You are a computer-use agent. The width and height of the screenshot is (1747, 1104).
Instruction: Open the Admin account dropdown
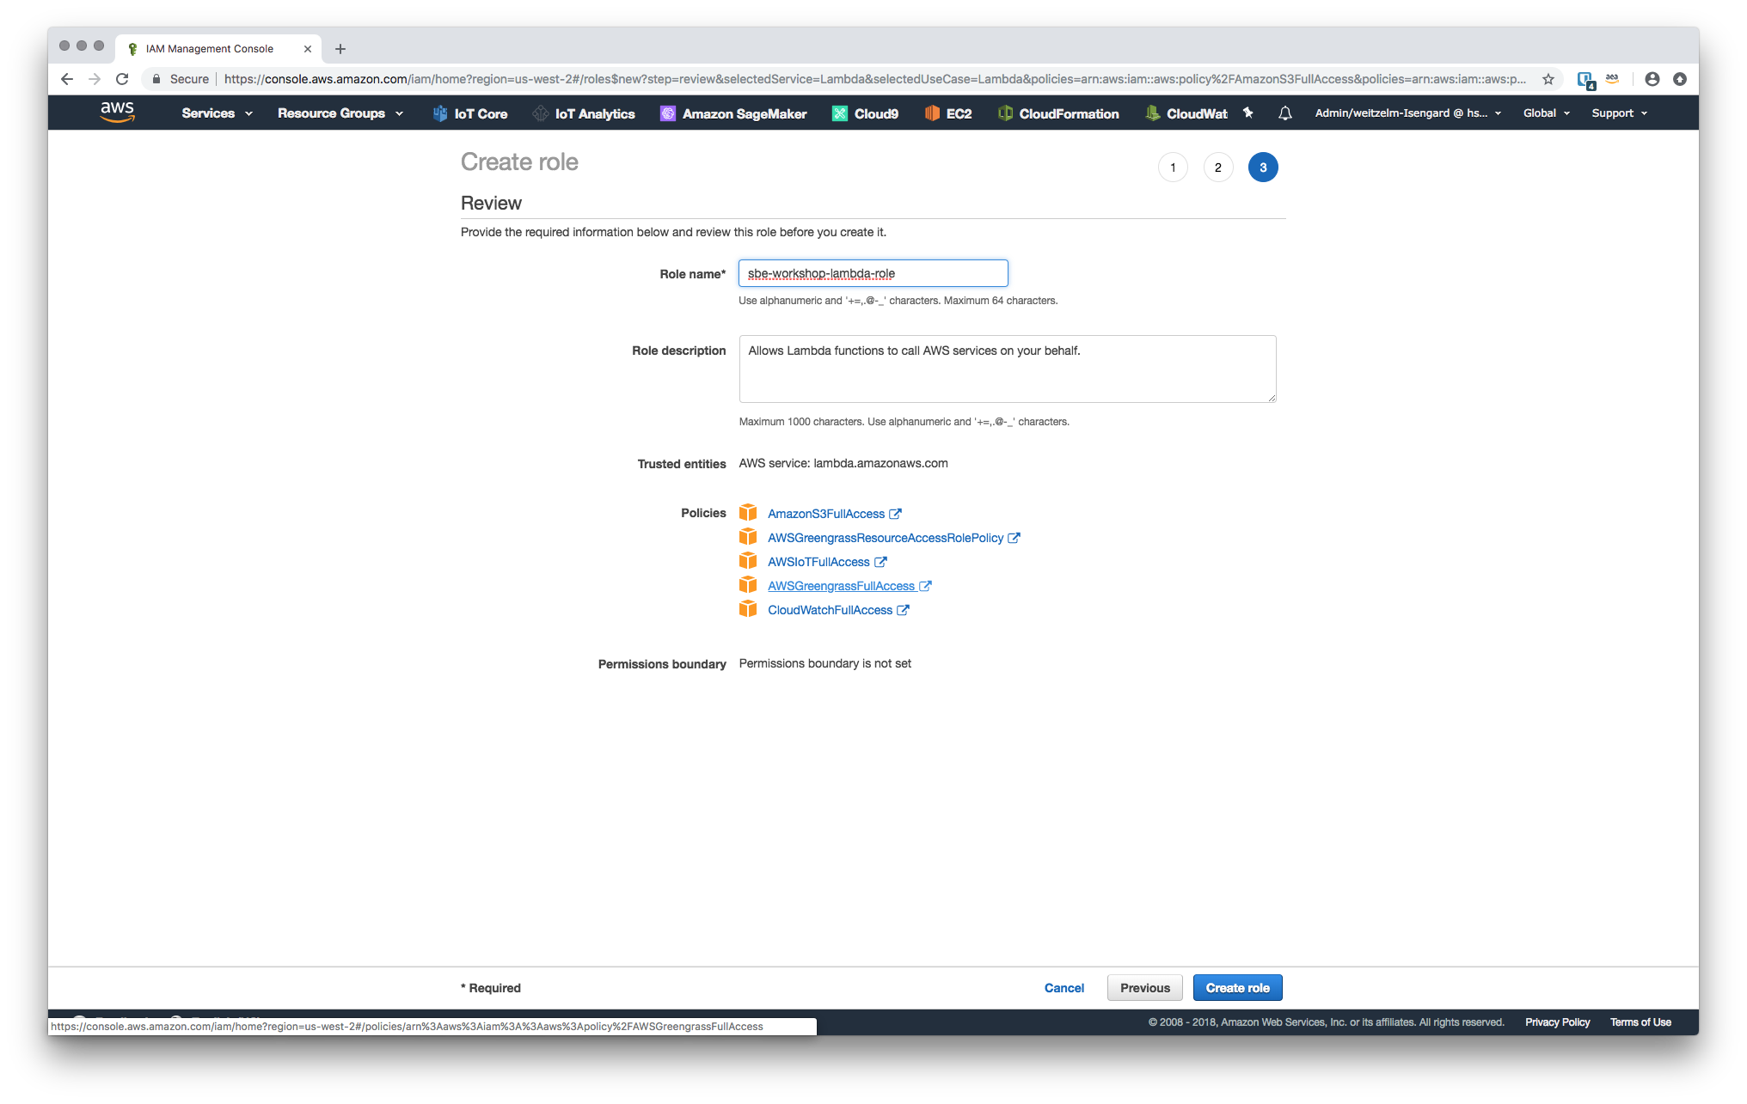(x=1408, y=113)
